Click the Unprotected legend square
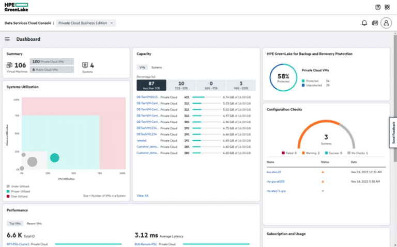This screenshot has width=397, height=247. [303, 86]
